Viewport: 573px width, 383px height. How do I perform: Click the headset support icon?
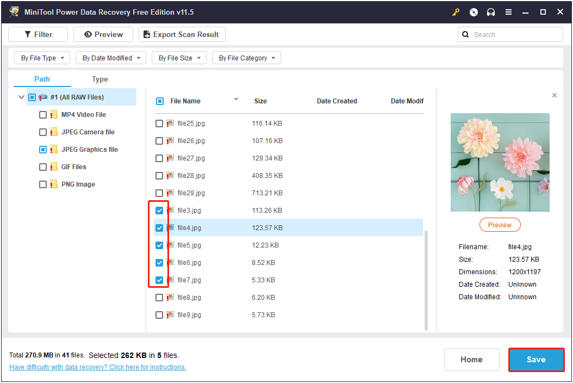pyautogui.click(x=490, y=11)
